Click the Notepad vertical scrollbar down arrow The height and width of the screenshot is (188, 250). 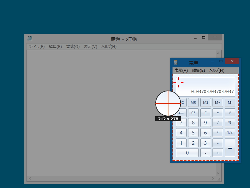point(218,173)
